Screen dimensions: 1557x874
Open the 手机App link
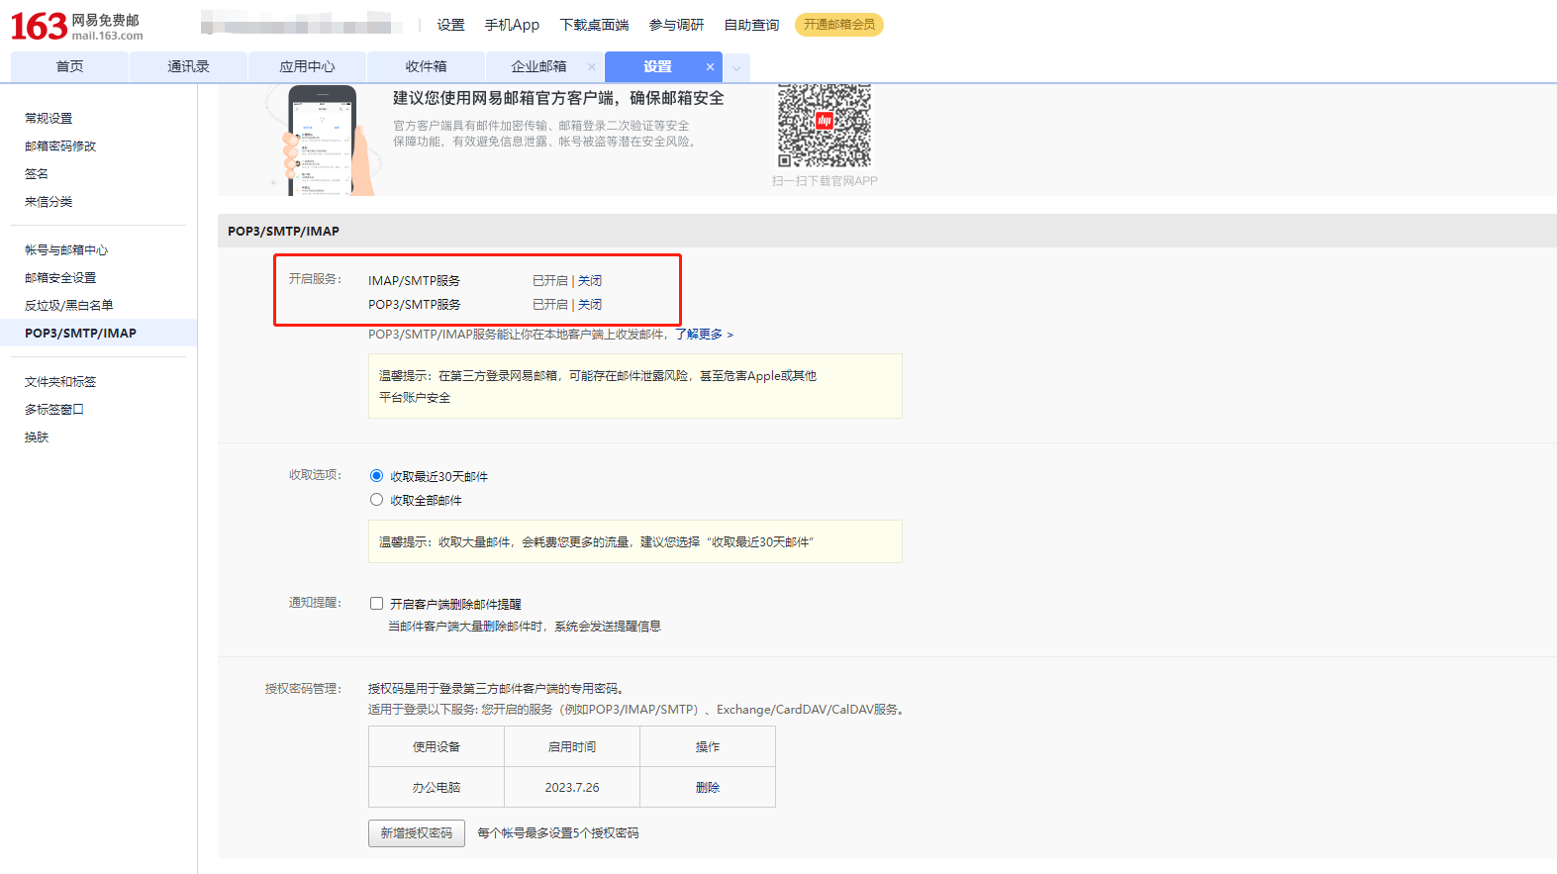(512, 25)
